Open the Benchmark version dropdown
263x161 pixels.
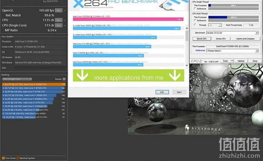pos(232,33)
